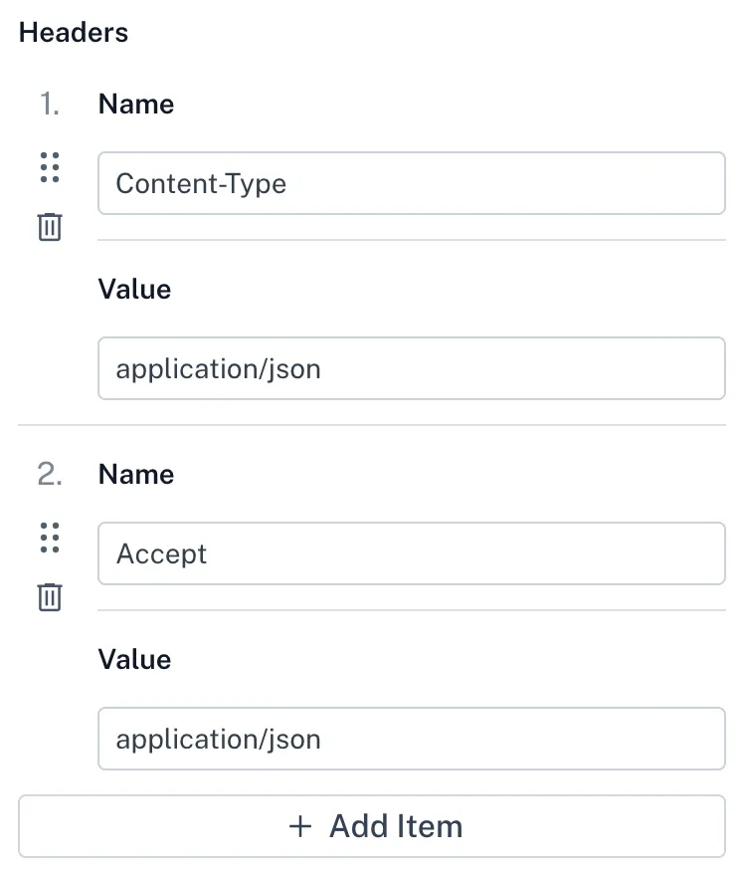
Task: Click the divider under the Content-Type field
Action: coord(411,240)
